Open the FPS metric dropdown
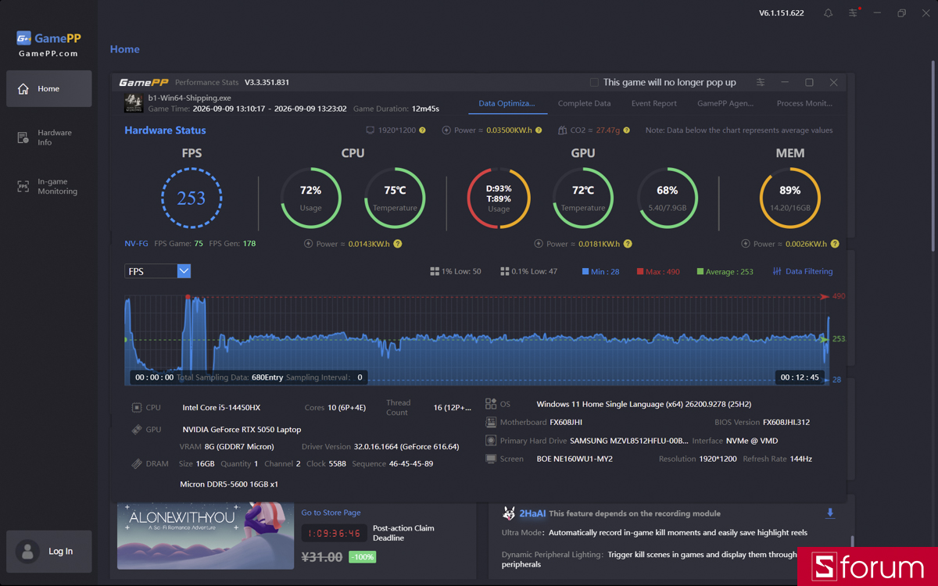938x586 pixels. coord(157,271)
